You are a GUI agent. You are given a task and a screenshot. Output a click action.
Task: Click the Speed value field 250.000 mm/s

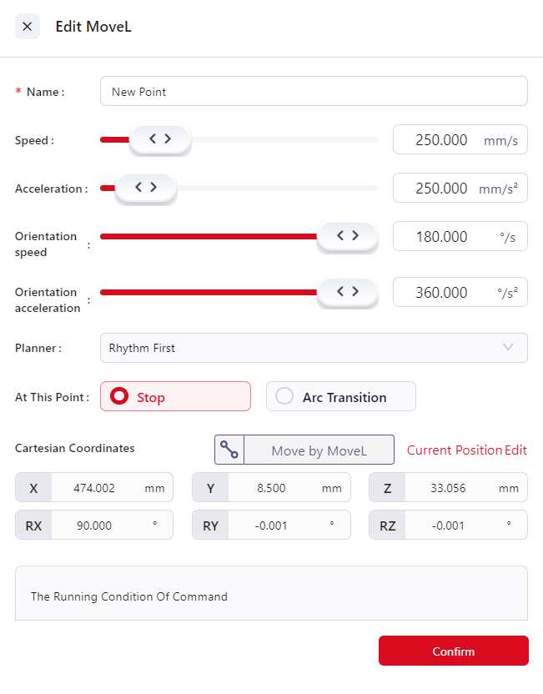(x=442, y=140)
